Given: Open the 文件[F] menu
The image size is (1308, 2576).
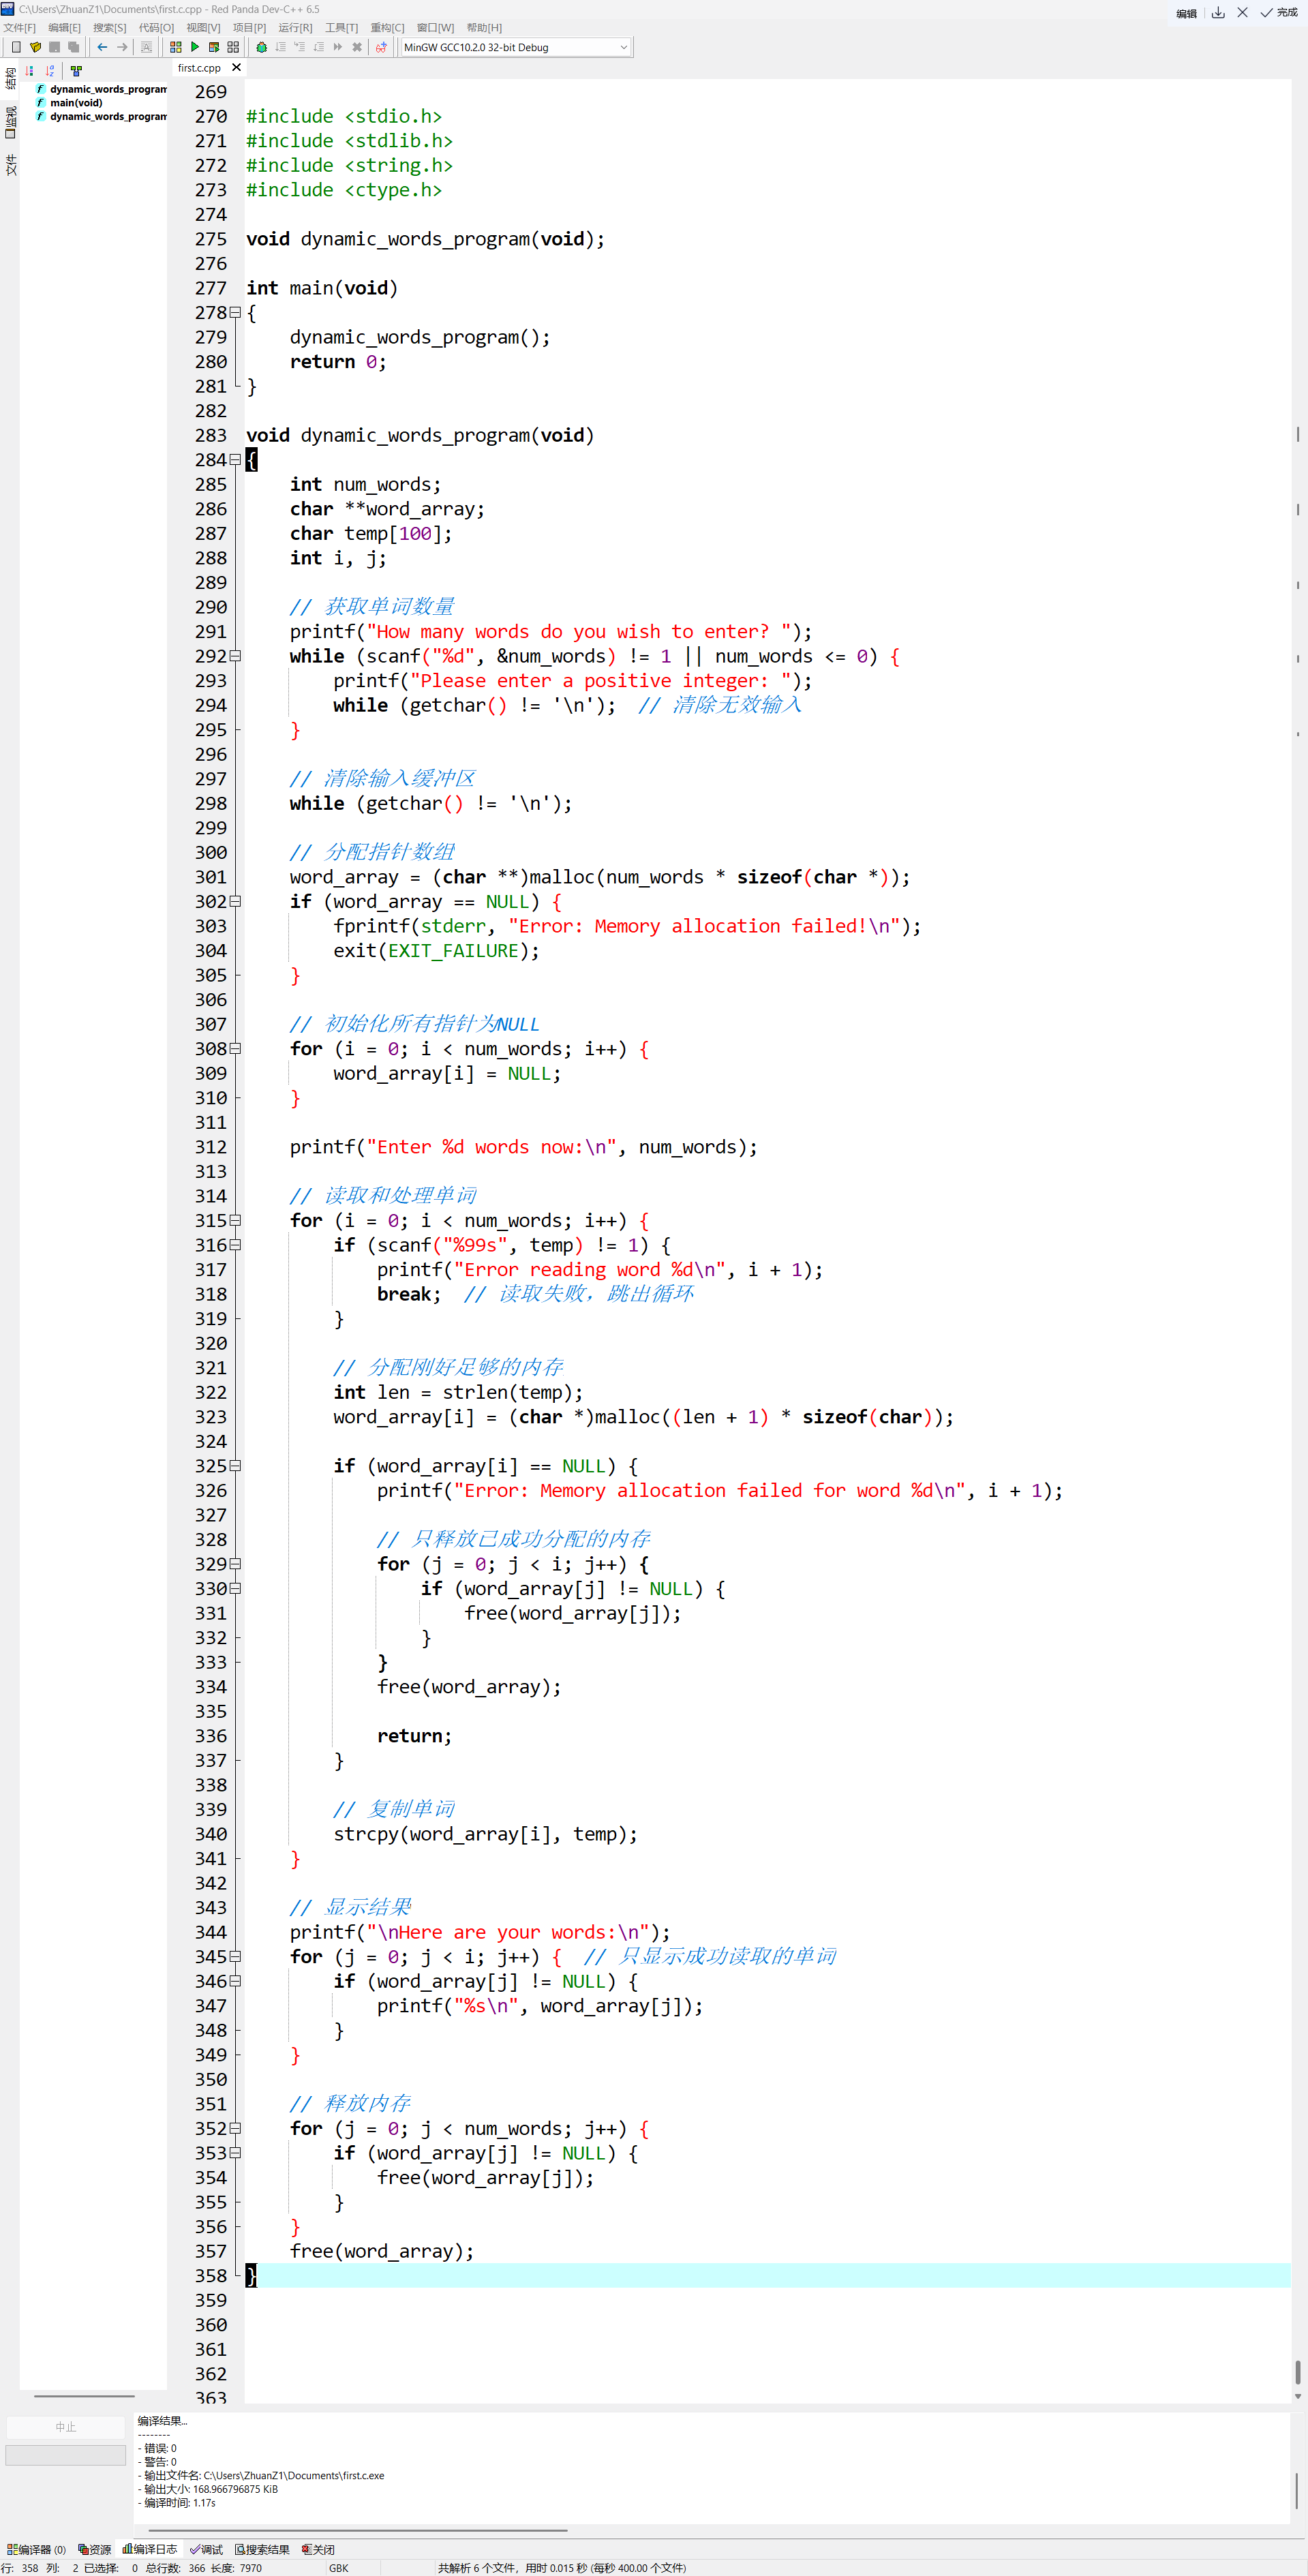Looking at the screenshot, I should pos(19,28).
